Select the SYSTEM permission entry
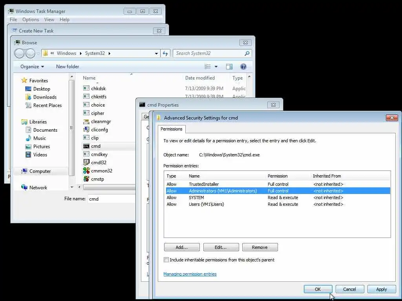402x301 pixels. click(278, 198)
